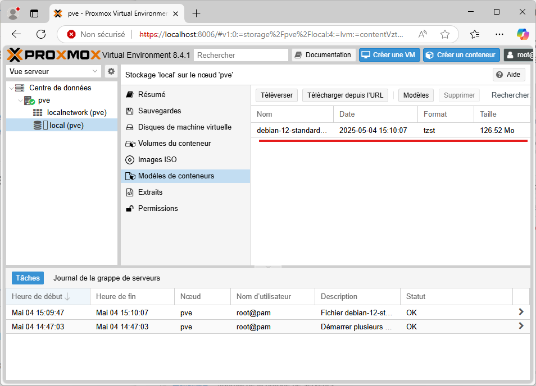Go back with the browser back arrow
Viewport: 536px width, 386px height.
click(16, 34)
